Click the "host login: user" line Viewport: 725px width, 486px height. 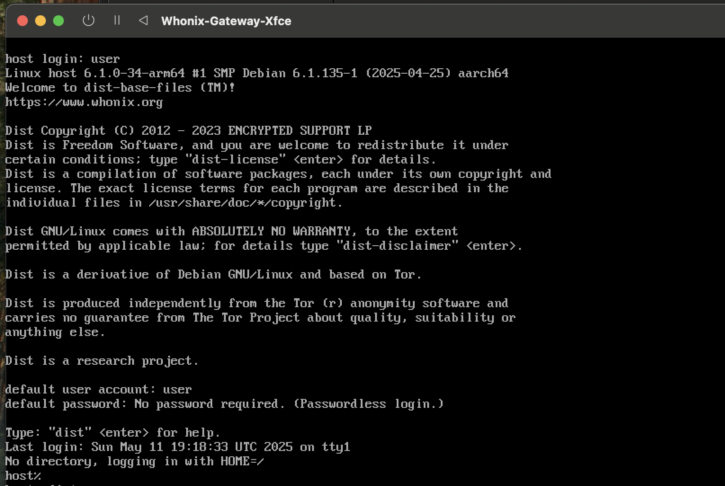(63, 59)
